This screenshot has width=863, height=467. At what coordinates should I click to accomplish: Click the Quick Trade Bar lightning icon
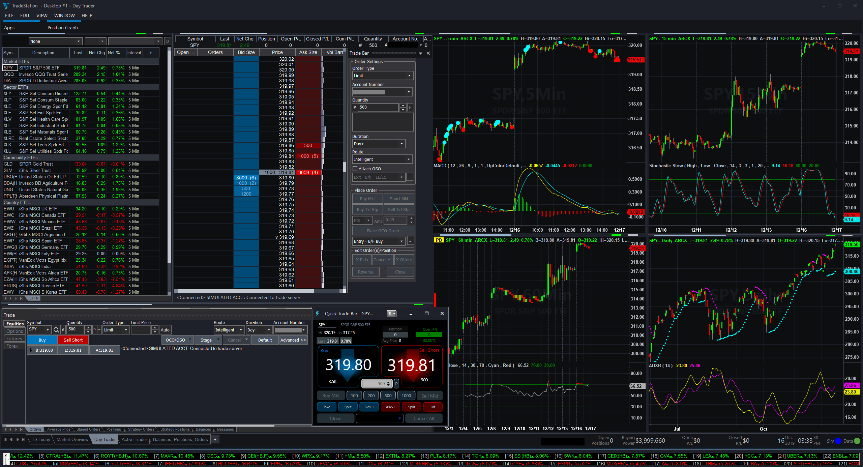click(x=318, y=314)
